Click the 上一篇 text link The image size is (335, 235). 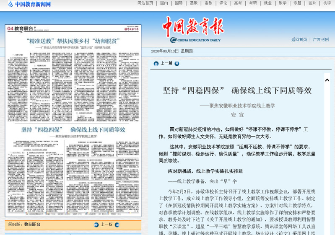click(x=166, y=64)
